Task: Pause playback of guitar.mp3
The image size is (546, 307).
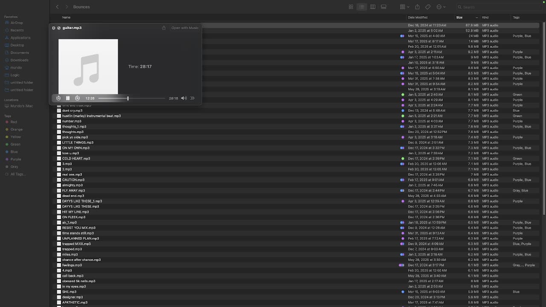Action: pyautogui.click(x=68, y=98)
